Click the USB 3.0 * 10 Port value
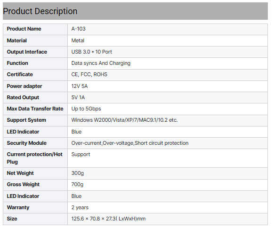 point(91,52)
